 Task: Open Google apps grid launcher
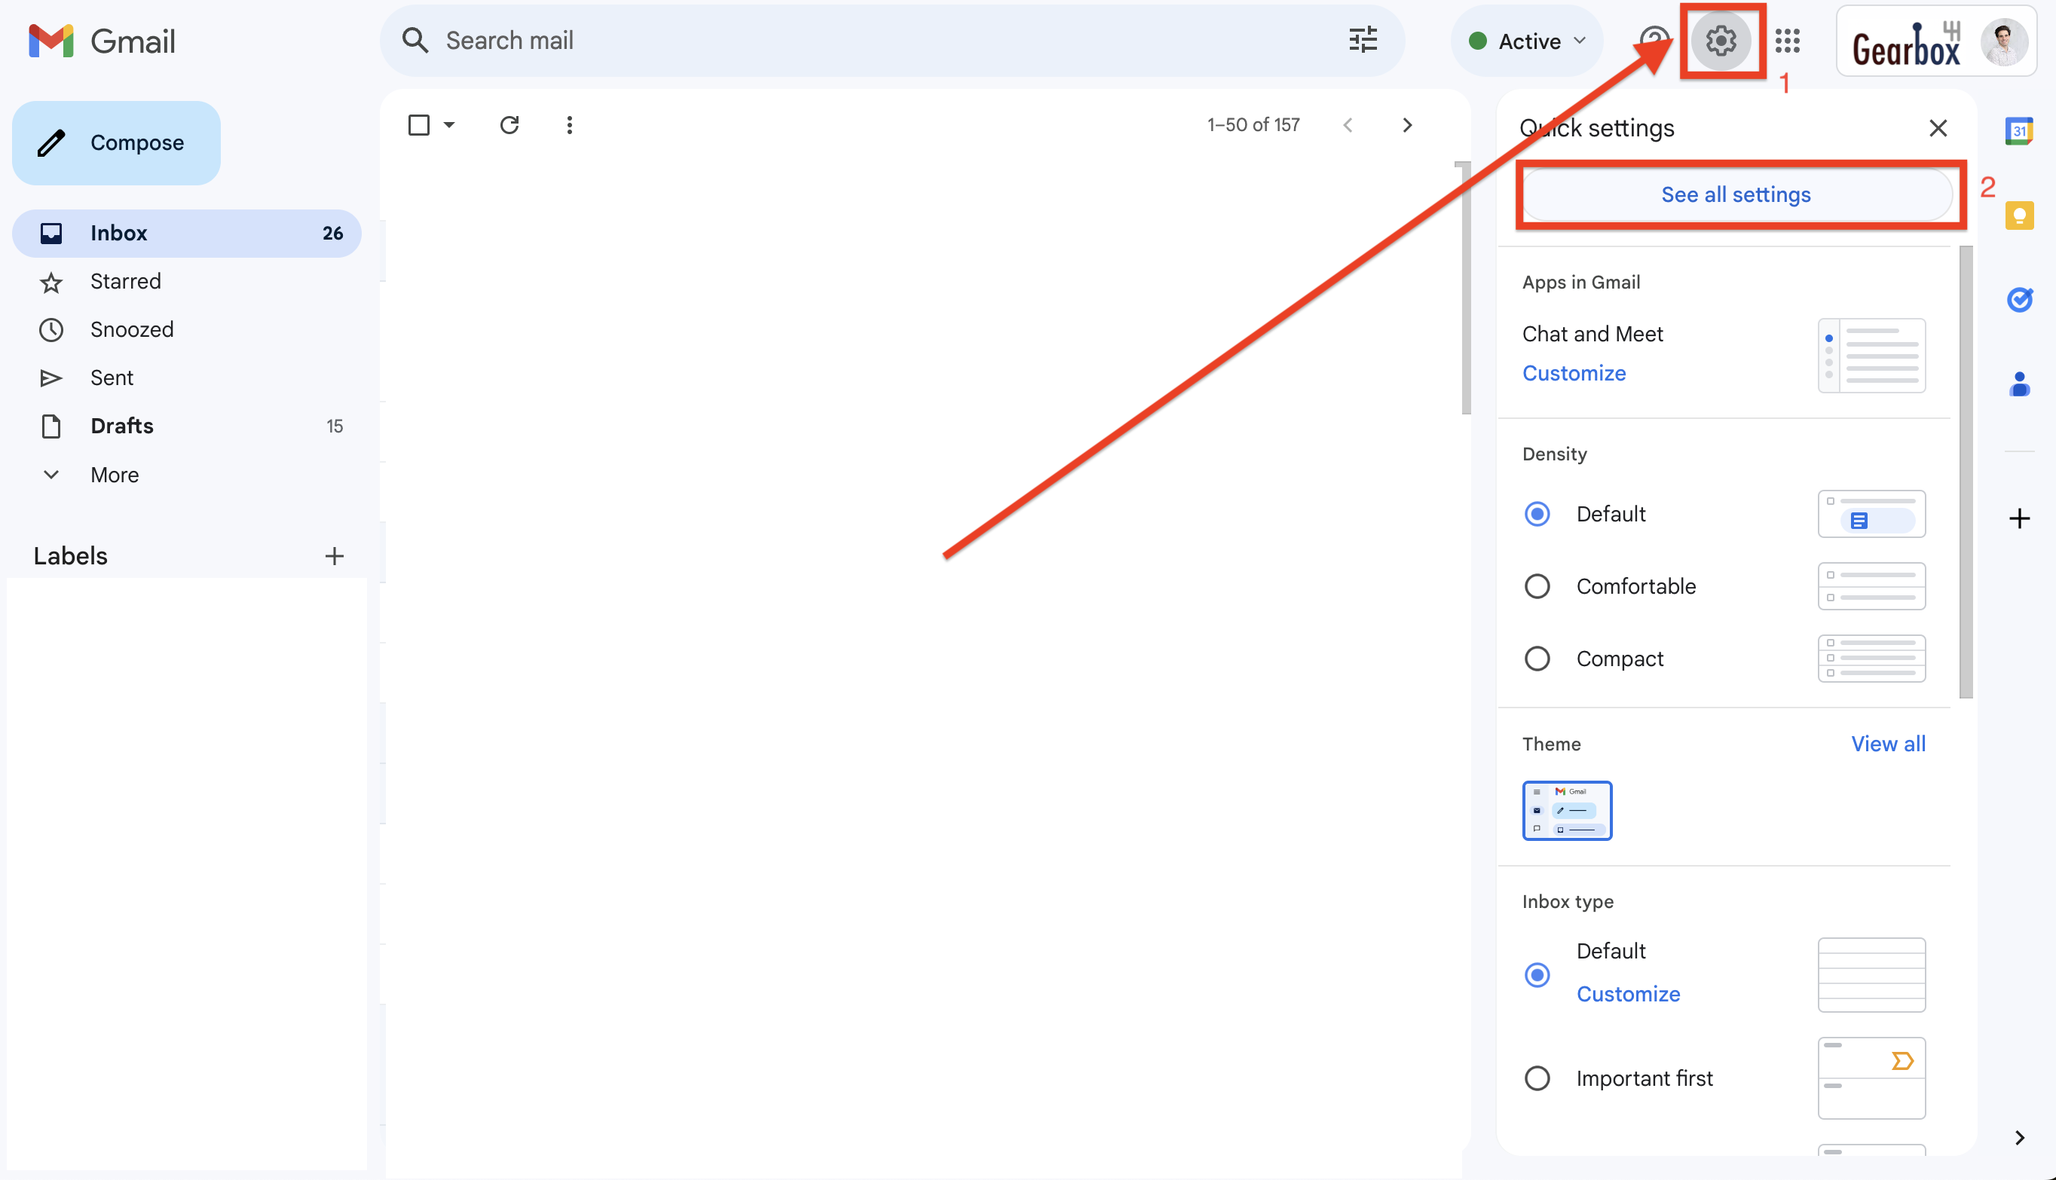1788,41
